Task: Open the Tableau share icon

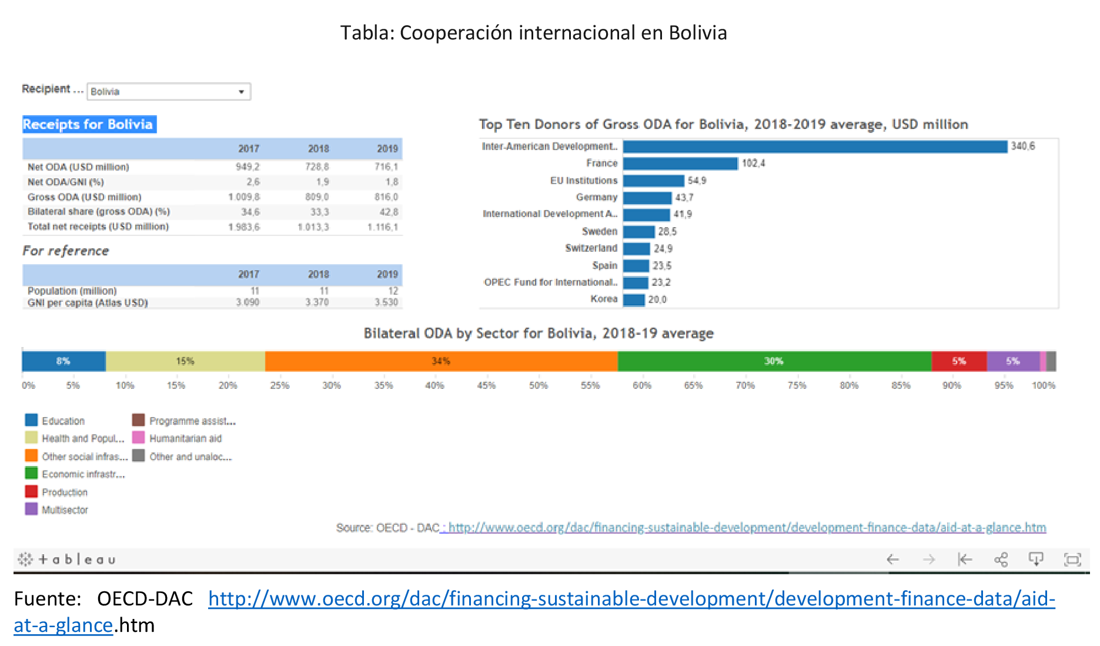Action: point(1001,559)
